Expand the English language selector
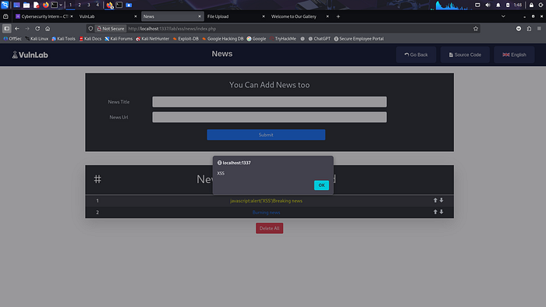 tap(514, 55)
